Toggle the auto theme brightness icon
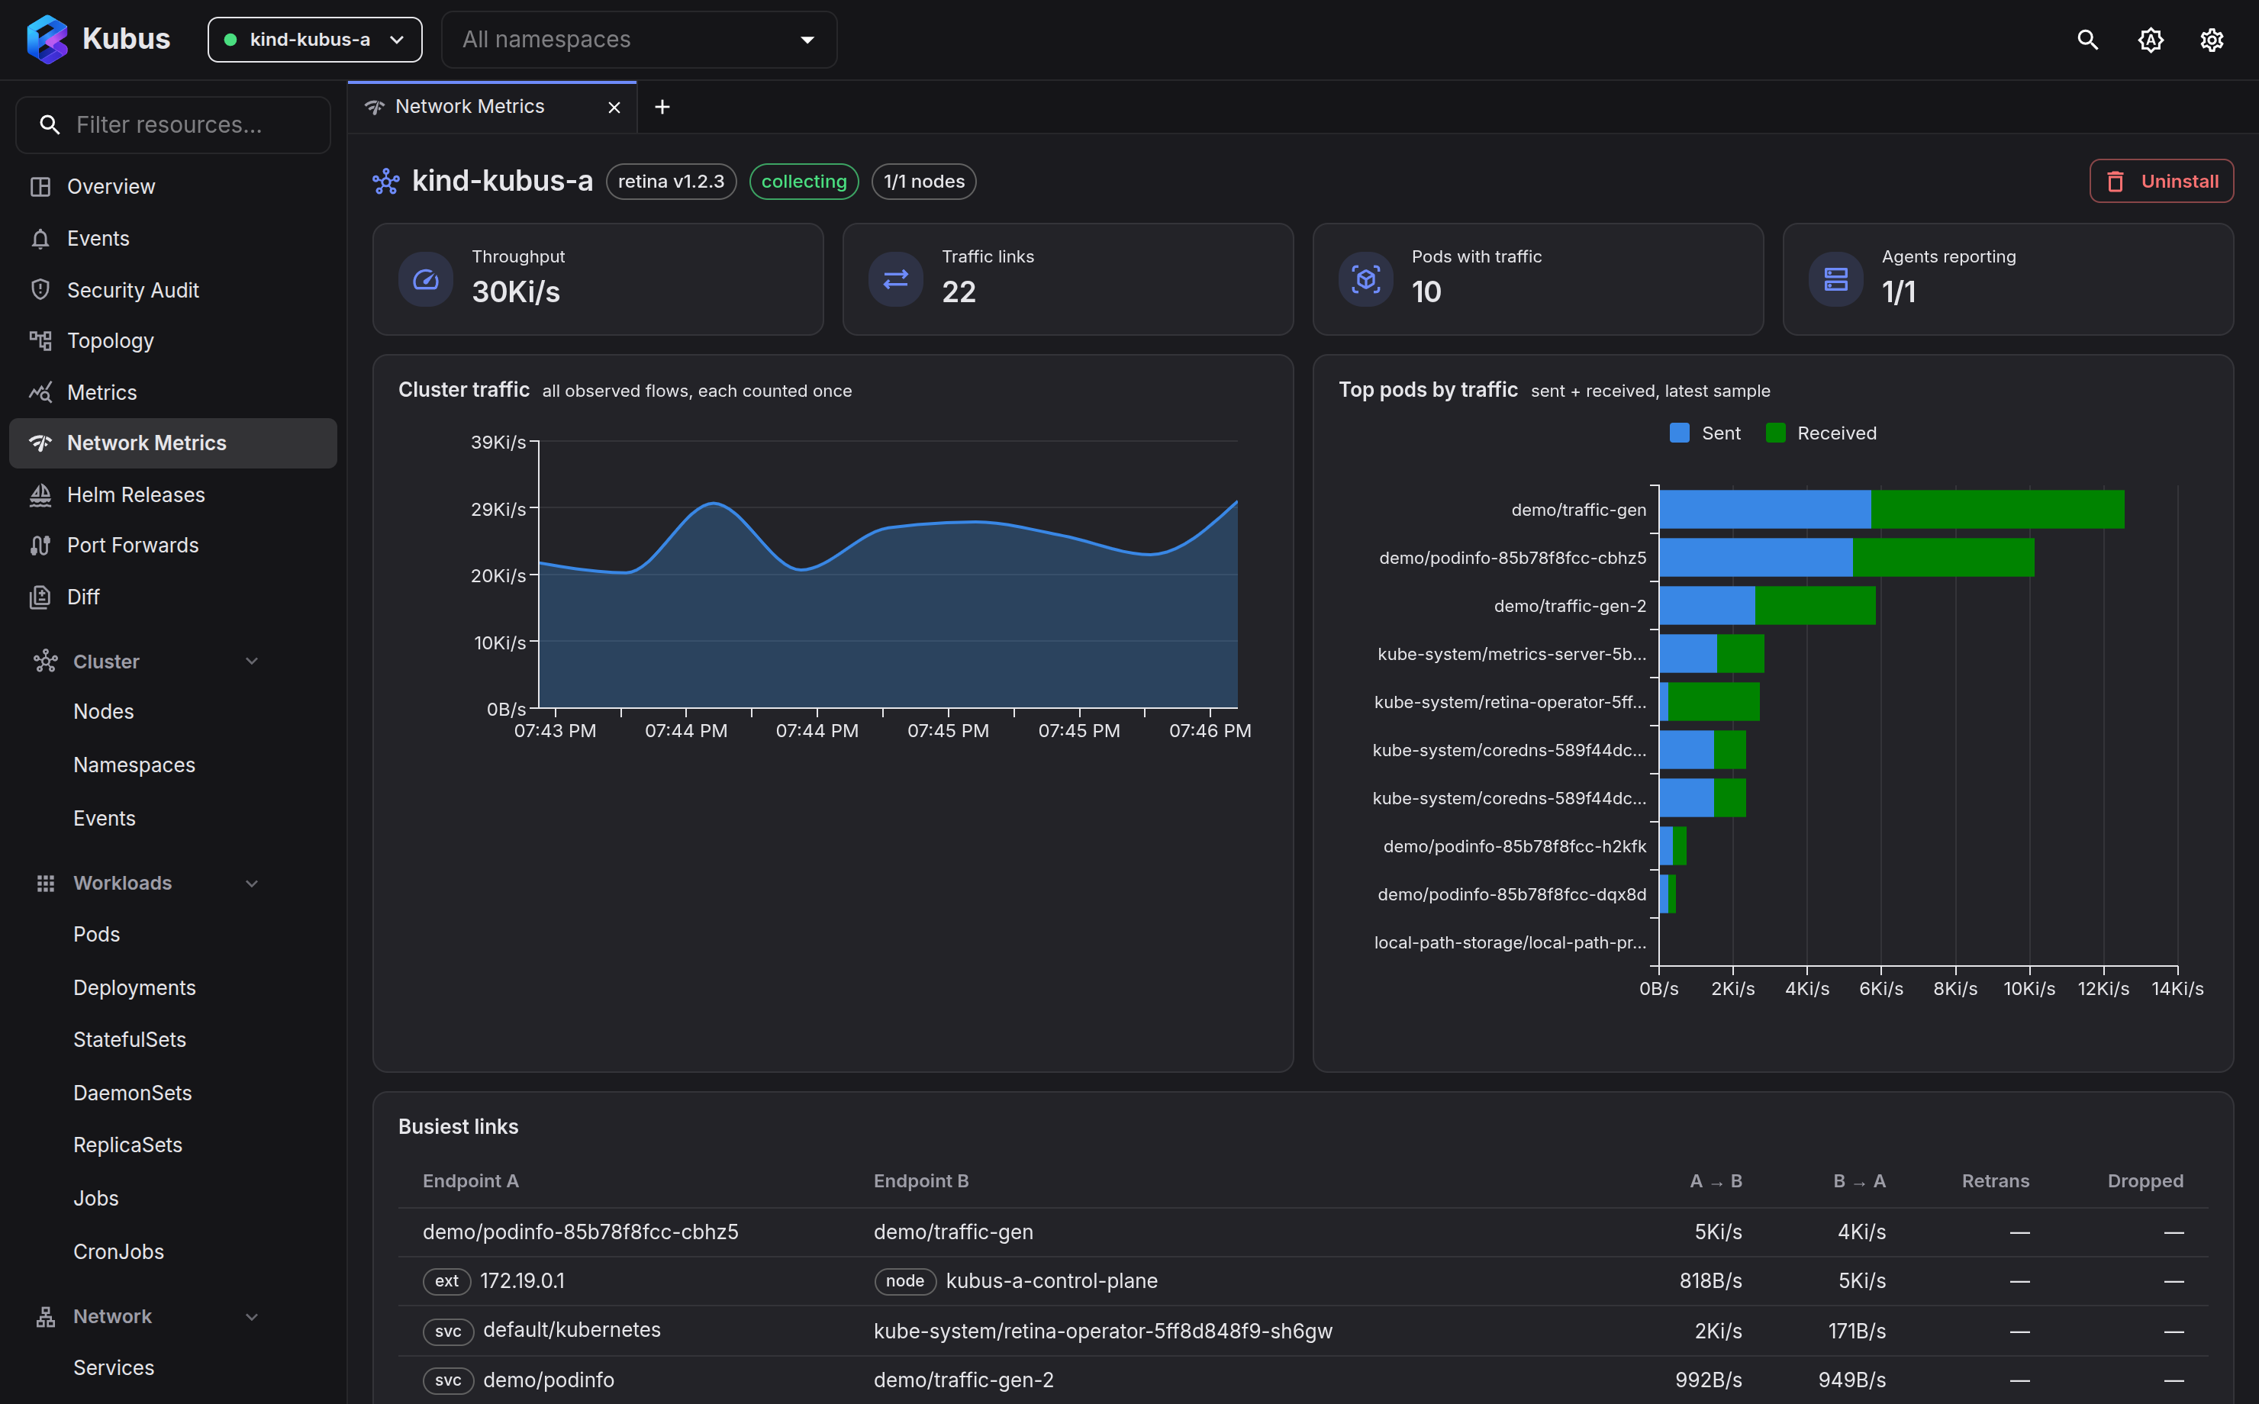 point(2151,40)
